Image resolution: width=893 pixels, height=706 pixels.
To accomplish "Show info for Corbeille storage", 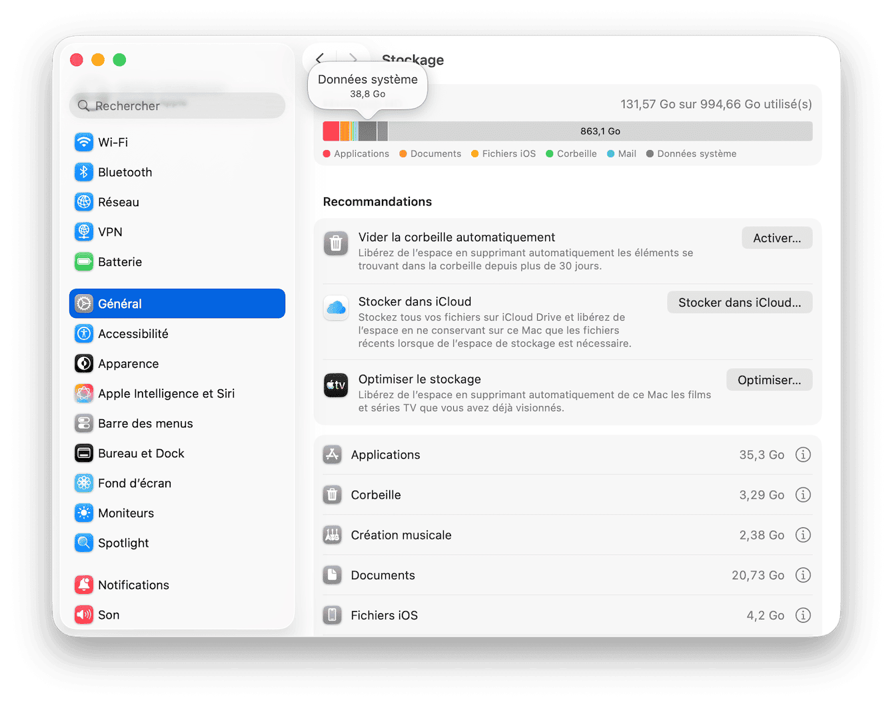I will point(803,495).
